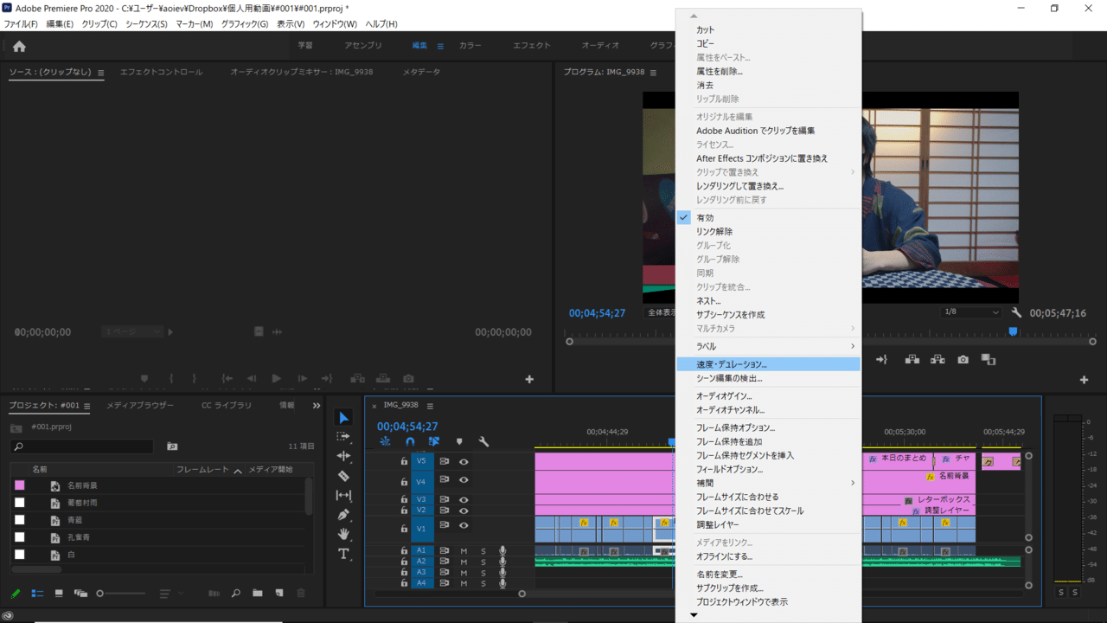Open the シーケンス(S) menu

coord(146,23)
